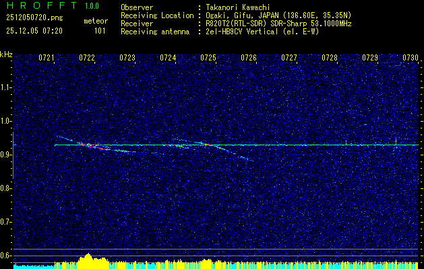This screenshot has width=424, height=269.
Task: Click the gray vertical range bar beside 0.9
Action: tap(13, 155)
